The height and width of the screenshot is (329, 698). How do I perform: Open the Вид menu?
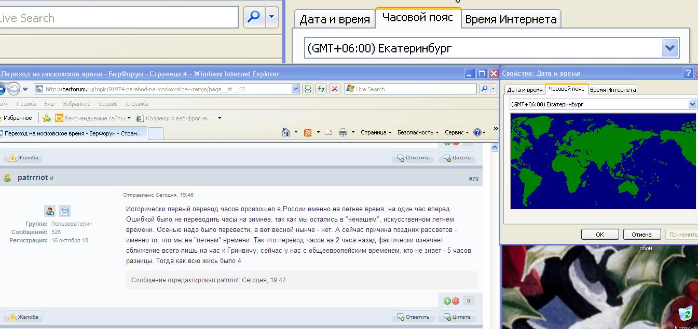tap(49, 104)
